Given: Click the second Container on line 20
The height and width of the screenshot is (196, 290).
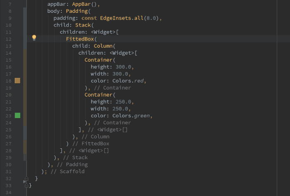Looking at the screenshot, I should tap(98, 95).
